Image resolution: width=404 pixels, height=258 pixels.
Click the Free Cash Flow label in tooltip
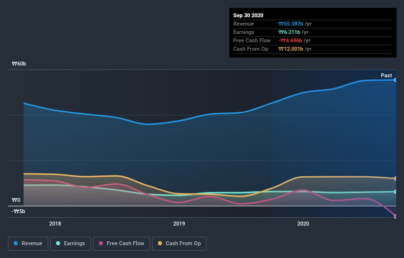click(x=252, y=40)
